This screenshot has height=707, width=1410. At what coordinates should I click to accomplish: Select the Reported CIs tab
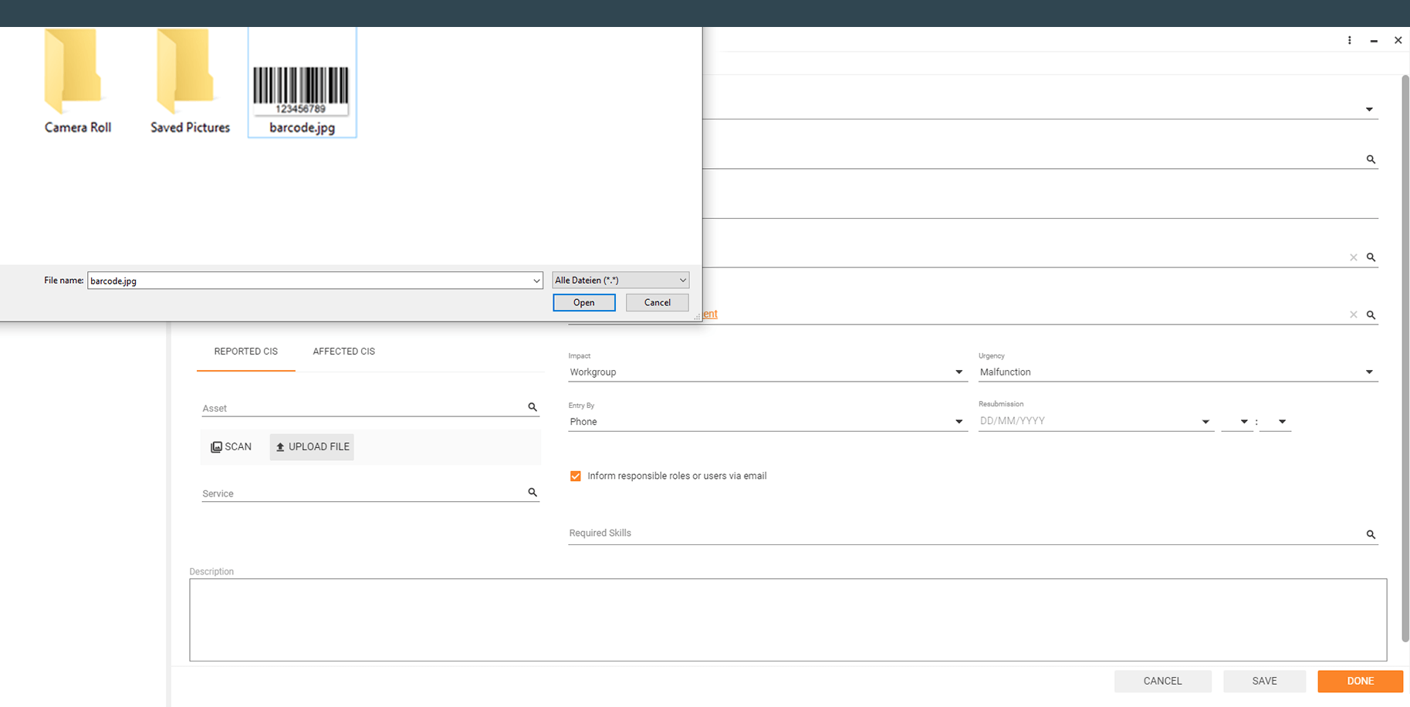point(245,352)
